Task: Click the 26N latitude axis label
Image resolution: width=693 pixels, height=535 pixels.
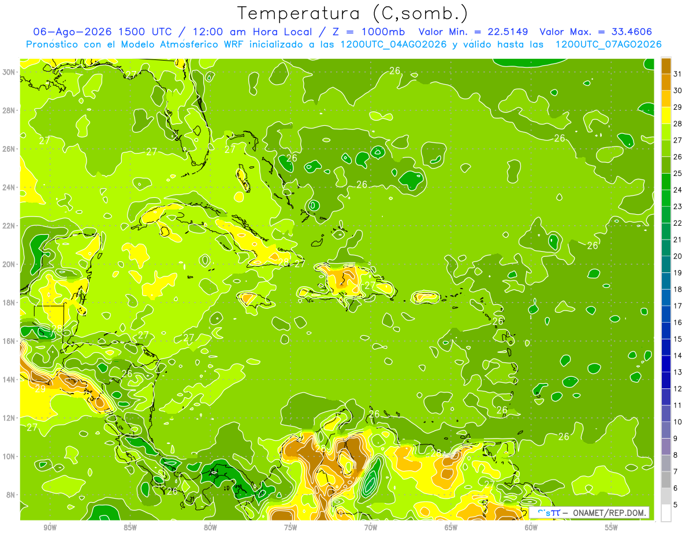Action: click(9, 148)
